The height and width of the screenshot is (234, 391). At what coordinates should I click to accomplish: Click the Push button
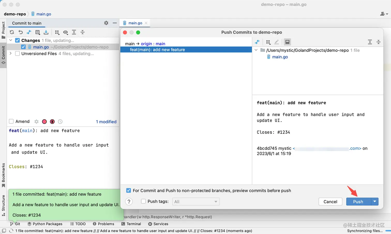(x=358, y=202)
